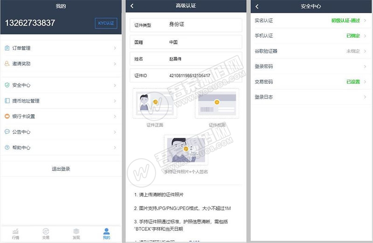Switch to the 交易 bottom tab
The width and height of the screenshot is (373, 243).
46,233
